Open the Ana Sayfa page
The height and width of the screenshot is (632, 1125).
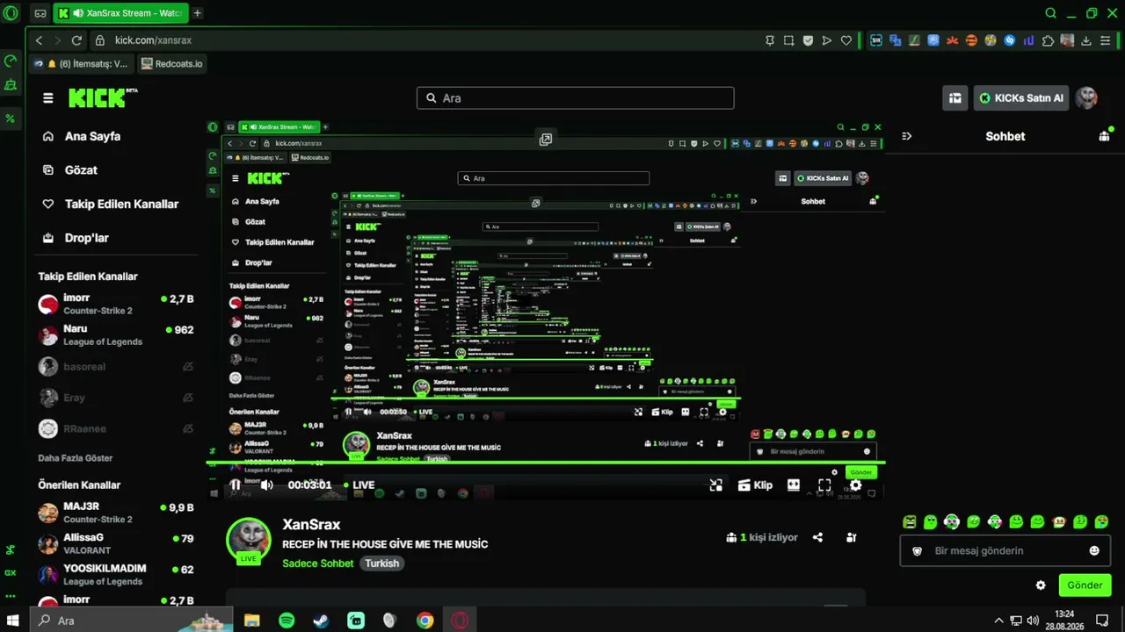81,136
